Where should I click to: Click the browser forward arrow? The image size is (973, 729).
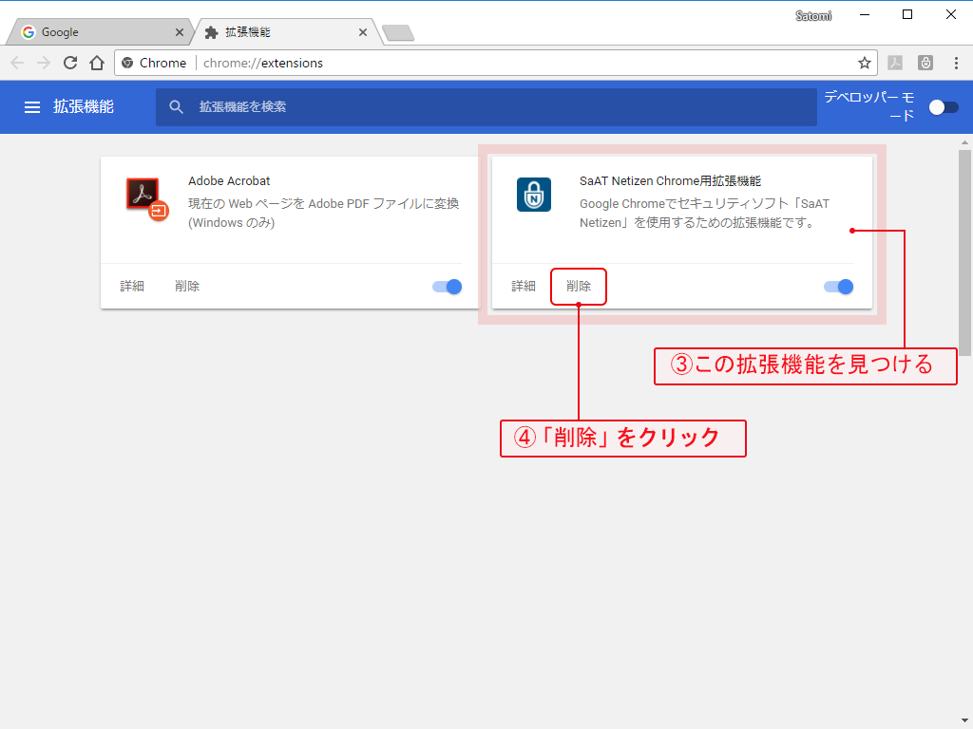click(x=44, y=63)
